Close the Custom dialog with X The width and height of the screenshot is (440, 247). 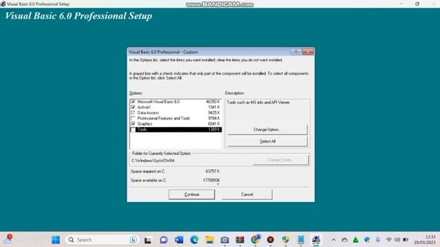coord(308,52)
